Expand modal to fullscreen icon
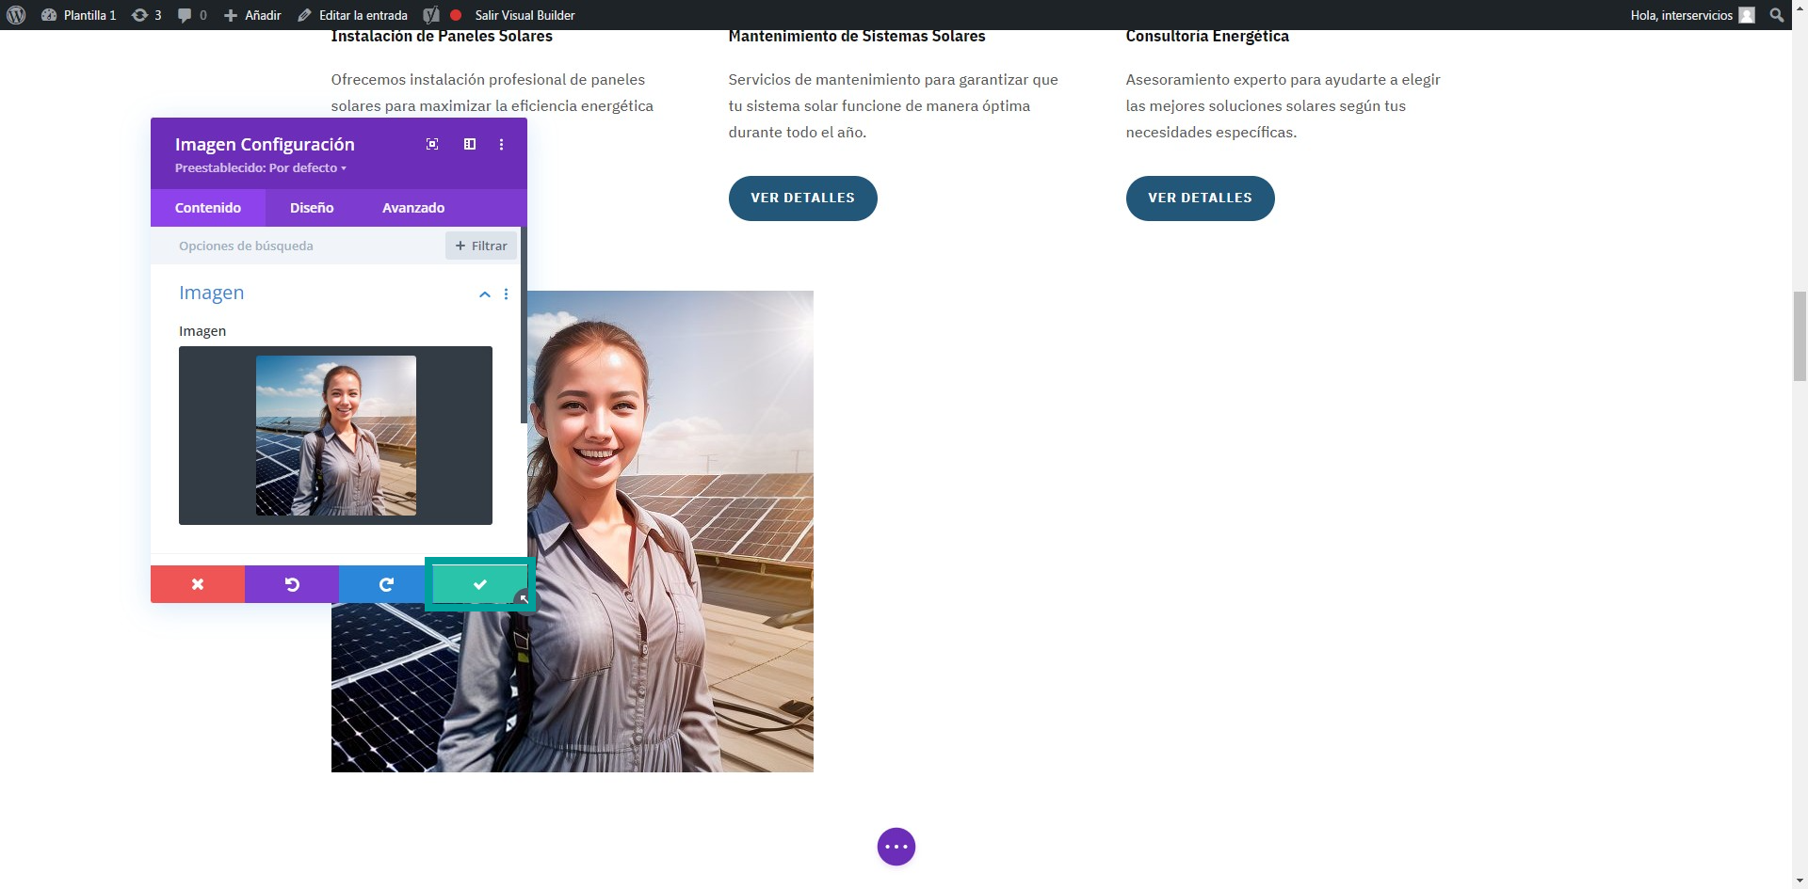Image resolution: width=1808 pixels, height=889 pixels. (432, 144)
